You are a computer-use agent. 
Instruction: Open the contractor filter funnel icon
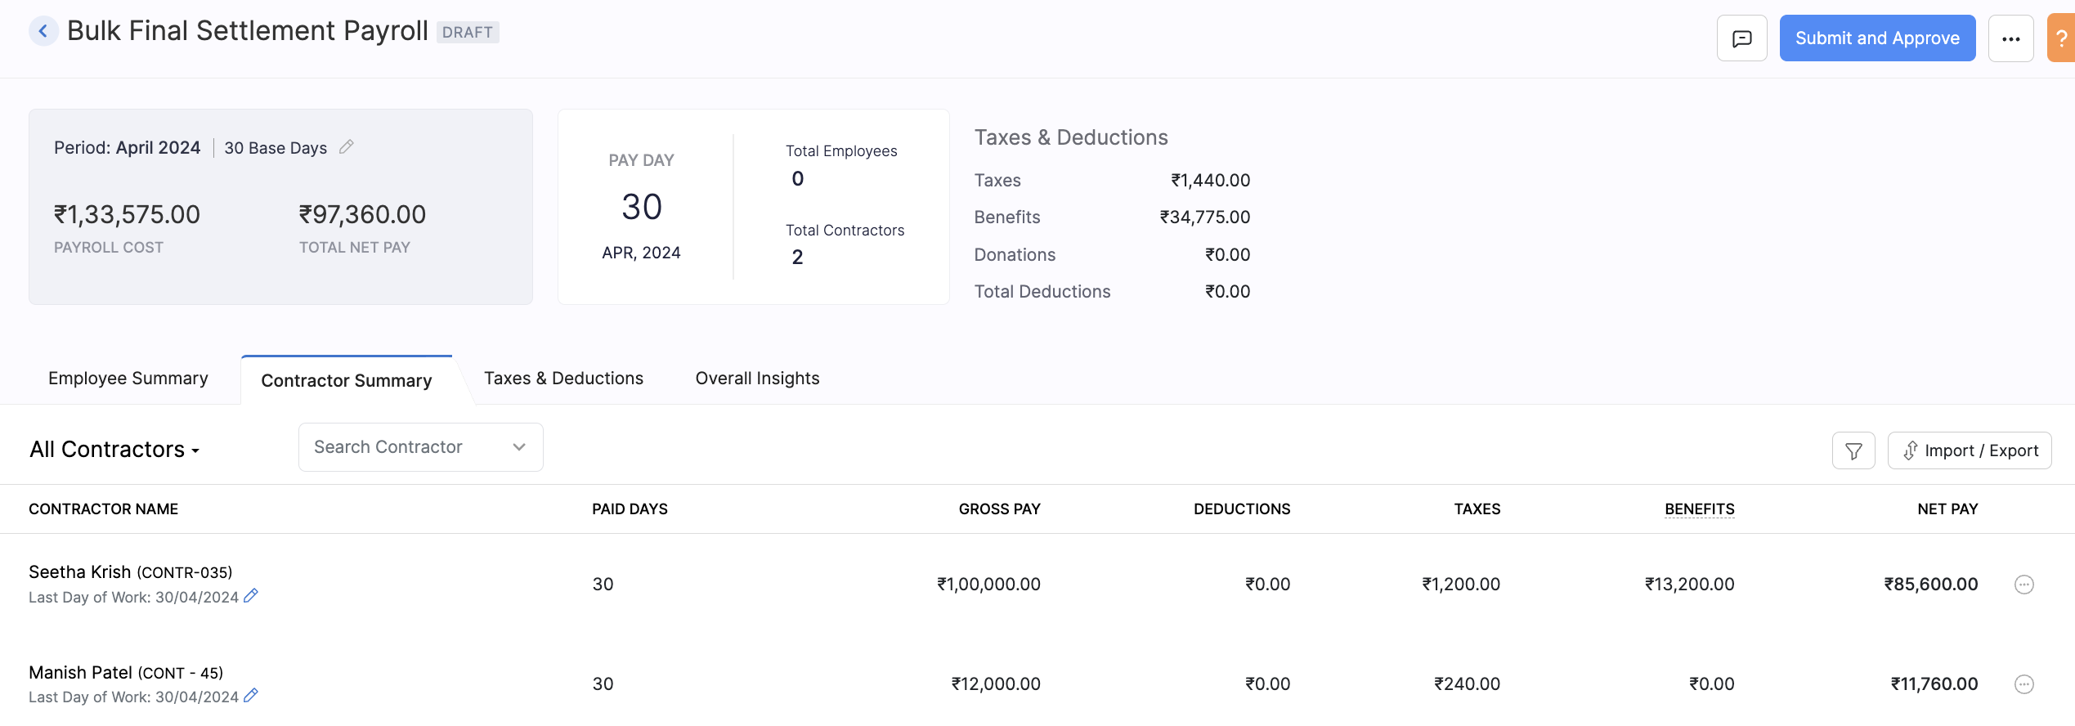(1853, 450)
